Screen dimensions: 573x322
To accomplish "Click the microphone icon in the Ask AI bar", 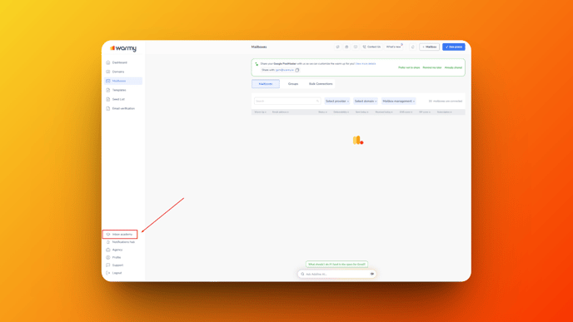I will pyautogui.click(x=372, y=274).
